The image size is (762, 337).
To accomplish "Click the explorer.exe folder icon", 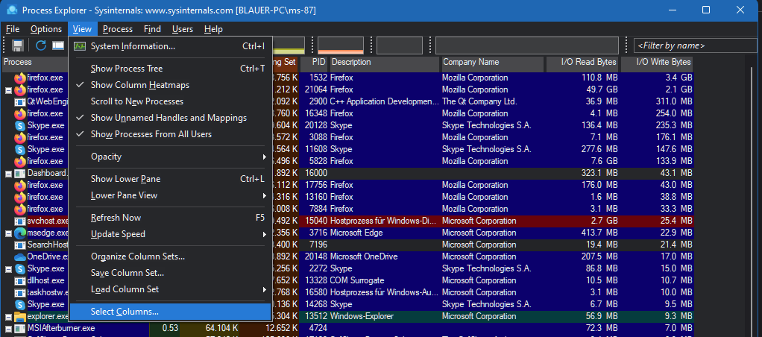I will 20,317.
